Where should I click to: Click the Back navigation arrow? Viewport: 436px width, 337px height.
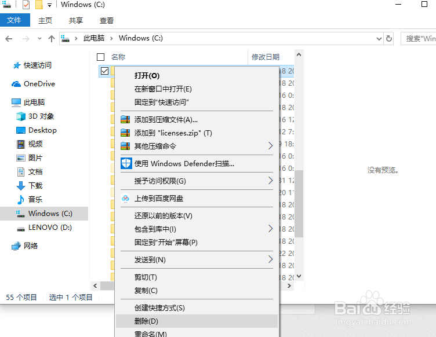(9, 39)
